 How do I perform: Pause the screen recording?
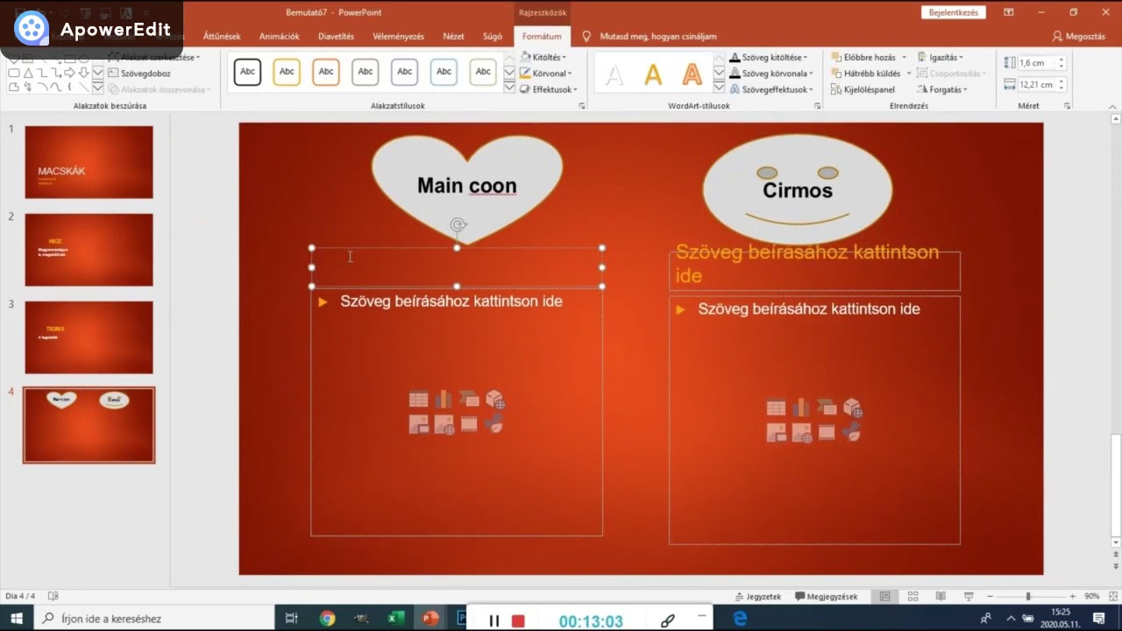point(494,620)
